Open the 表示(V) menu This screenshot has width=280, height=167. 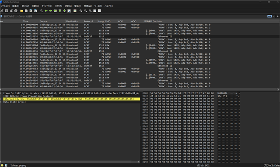(x=25, y=6)
